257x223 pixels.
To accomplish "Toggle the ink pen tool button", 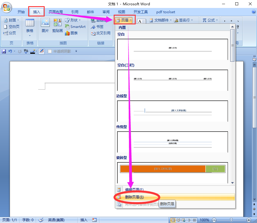I will (x=41, y=51).
